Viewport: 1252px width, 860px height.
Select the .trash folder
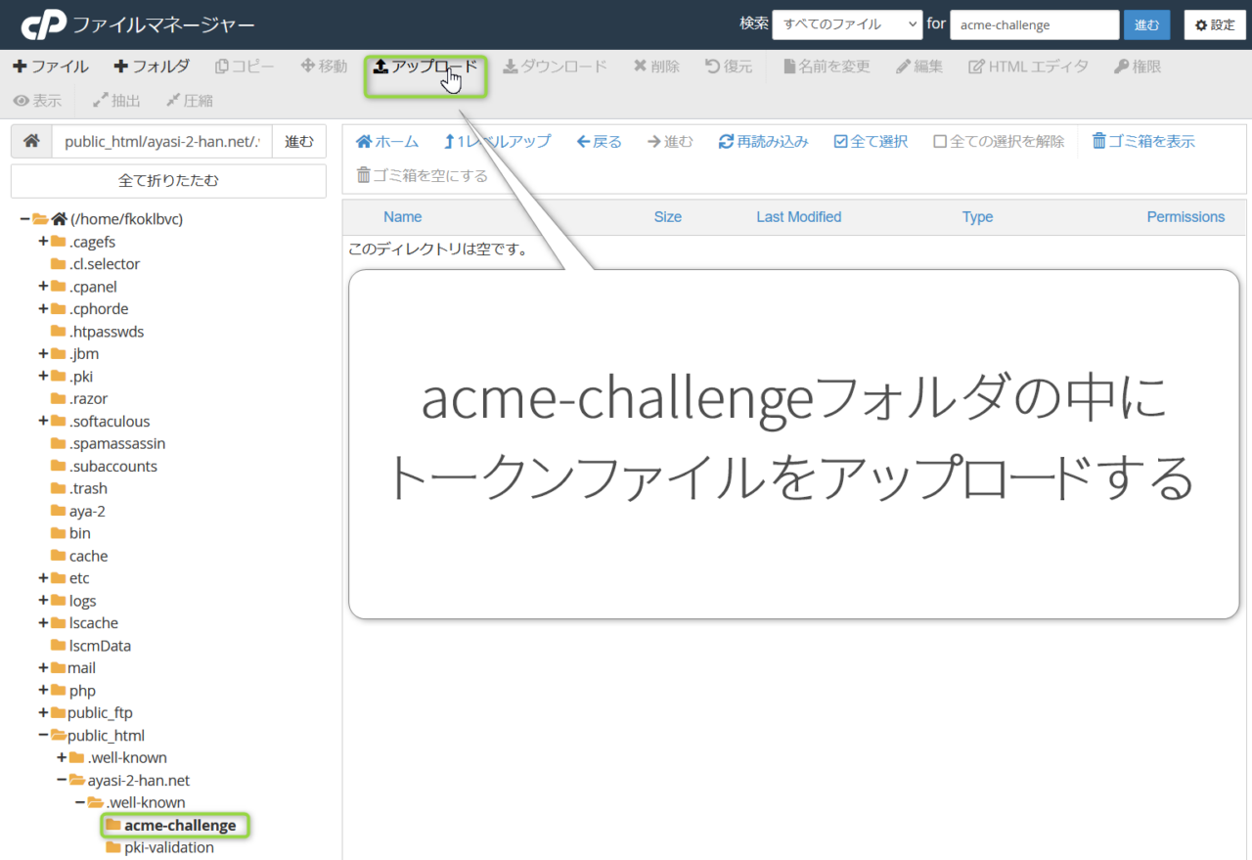click(x=88, y=489)
